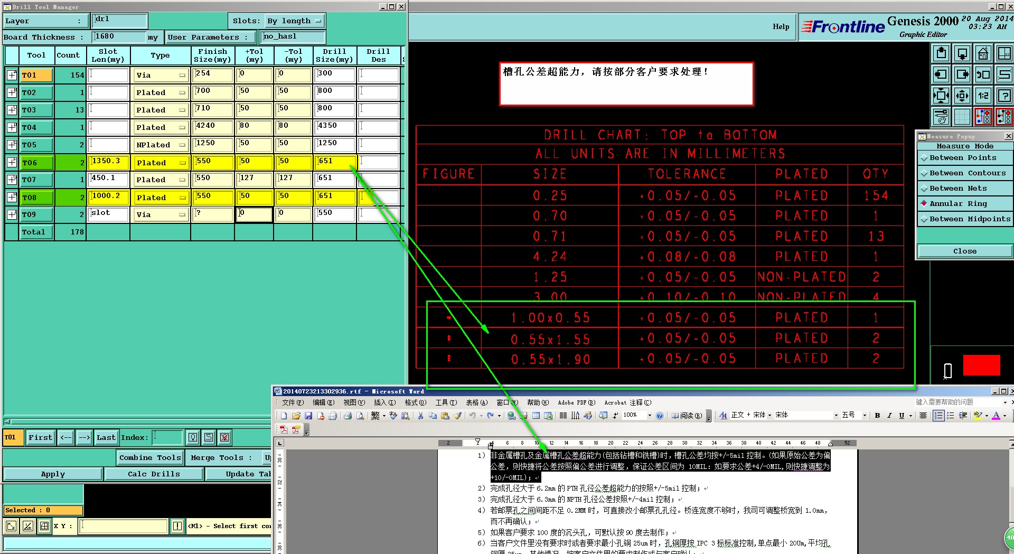Click Close in the Measure Popup
The height and width of the screenshot is (554, 1014).
click(x=965, y=251)
